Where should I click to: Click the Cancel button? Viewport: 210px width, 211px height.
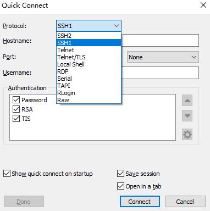pyautogui.click(x=185, y=202)
